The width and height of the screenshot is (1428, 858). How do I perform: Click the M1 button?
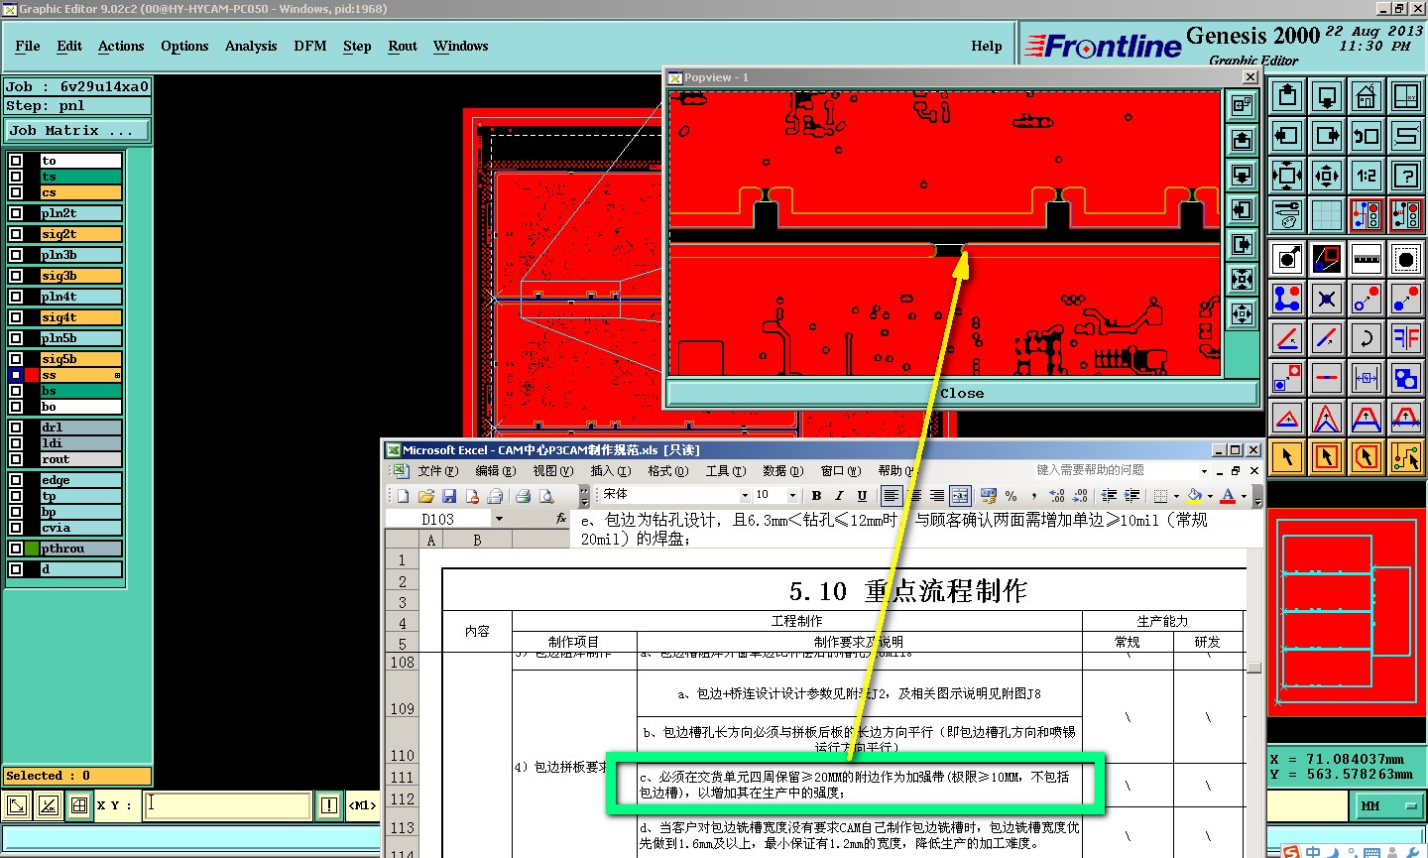pyautogui.click(x=362, y=805)
